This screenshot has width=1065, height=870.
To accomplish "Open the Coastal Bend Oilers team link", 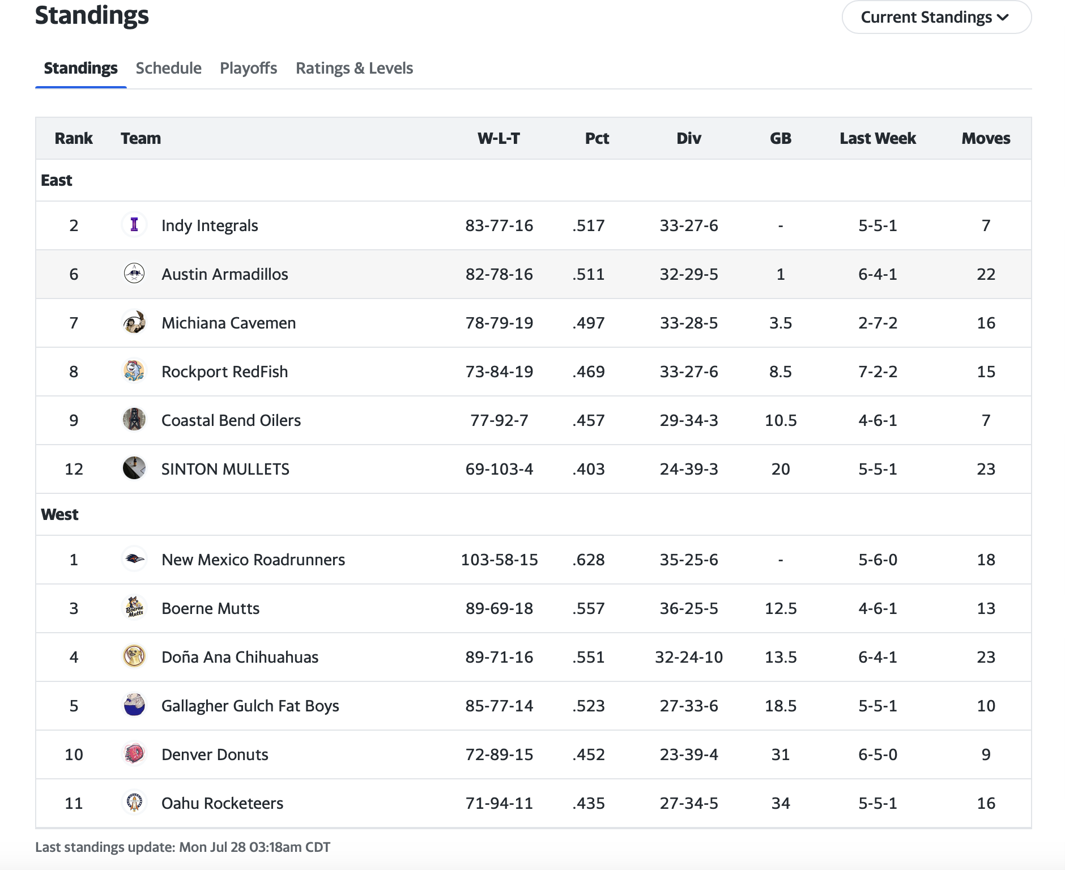I will [x=231, y=420].
